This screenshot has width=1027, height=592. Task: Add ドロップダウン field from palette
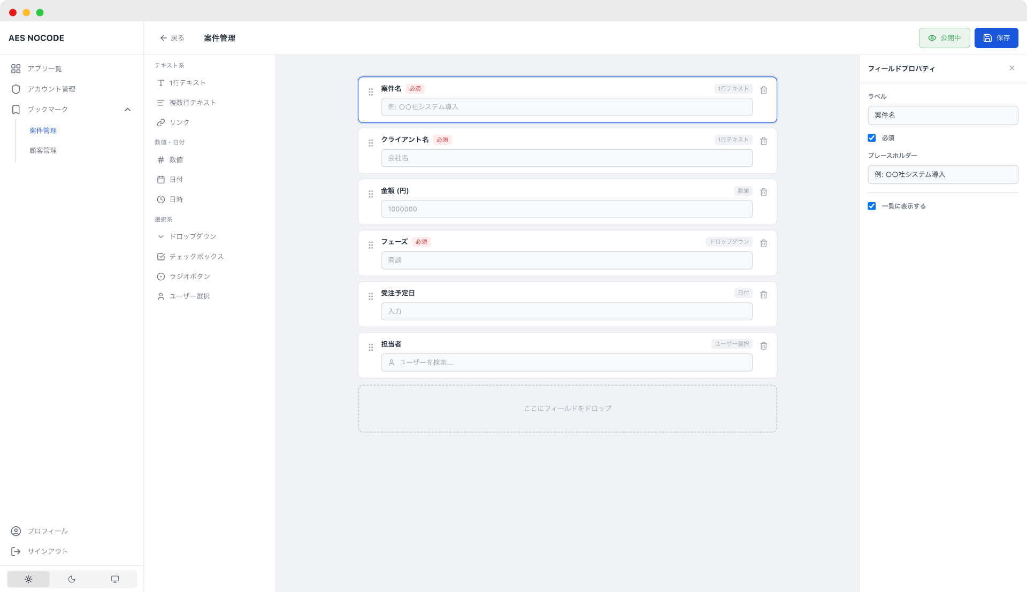pyautogui.click(x=193, y=236)
